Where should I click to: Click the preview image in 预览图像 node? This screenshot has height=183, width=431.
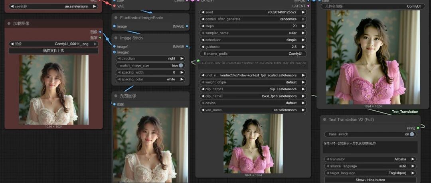[x=150, y=145]
